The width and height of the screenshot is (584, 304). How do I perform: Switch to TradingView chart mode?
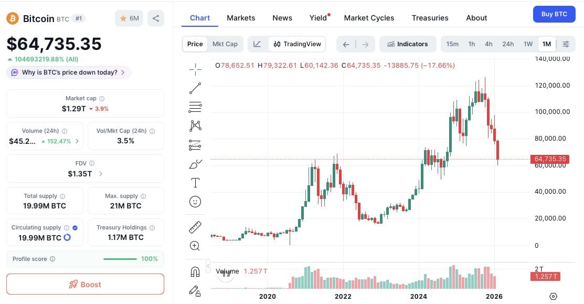coord(298,44)
